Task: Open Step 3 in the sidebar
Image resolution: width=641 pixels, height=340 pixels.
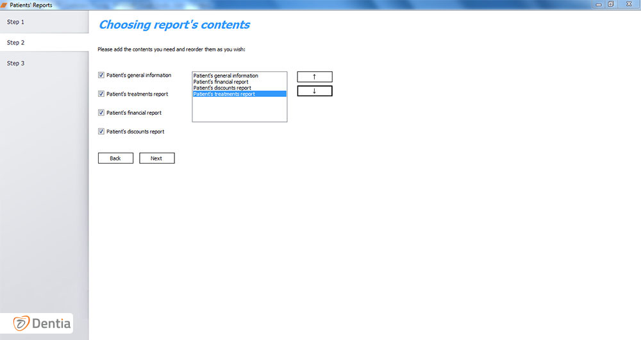Action: coord(44,63)
